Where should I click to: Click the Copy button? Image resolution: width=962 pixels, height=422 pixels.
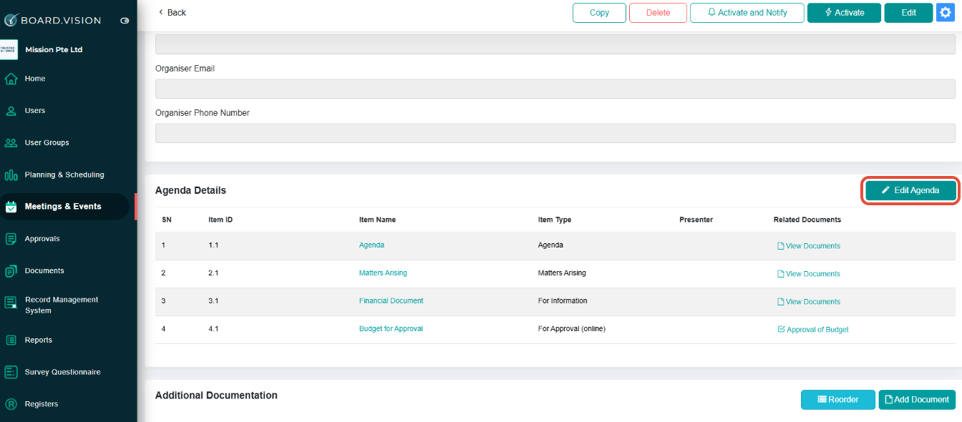[x=599, y=13]
